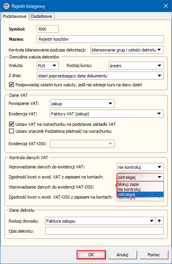Screen dimensions: 172x264
Task: Confirm with the OK button
Action: (x=91, y=255)
